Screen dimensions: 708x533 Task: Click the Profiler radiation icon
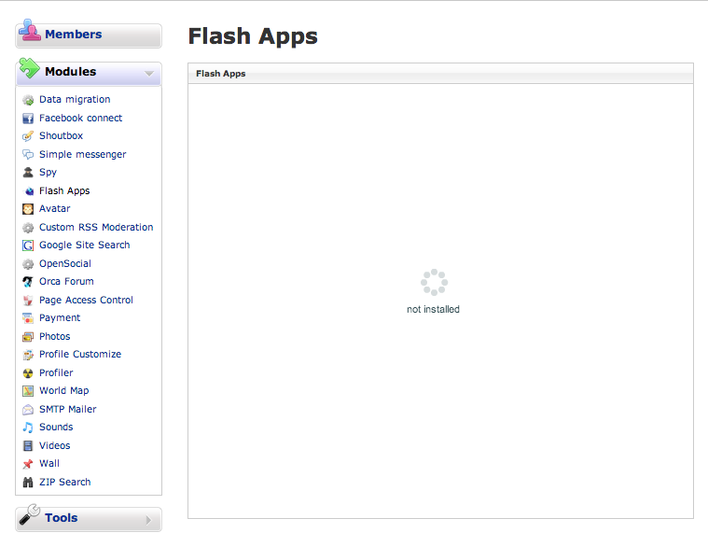pos(28,373)
